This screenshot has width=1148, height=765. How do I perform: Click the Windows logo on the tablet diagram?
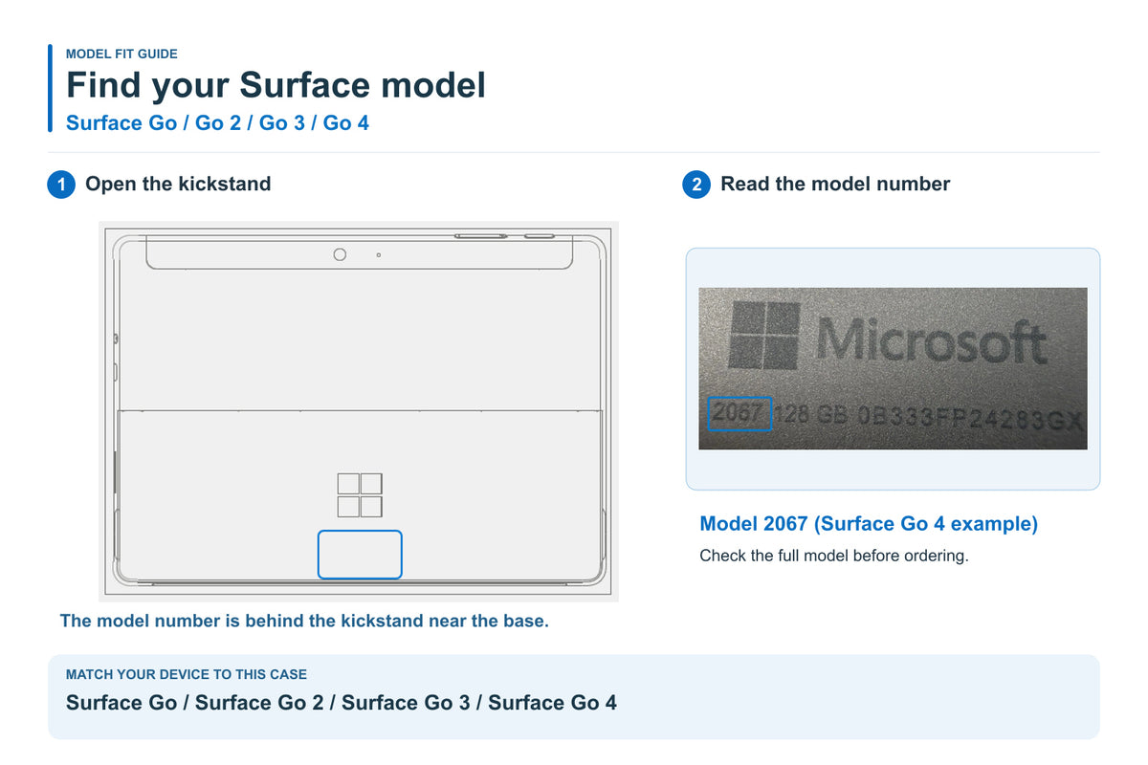(360, 494)
